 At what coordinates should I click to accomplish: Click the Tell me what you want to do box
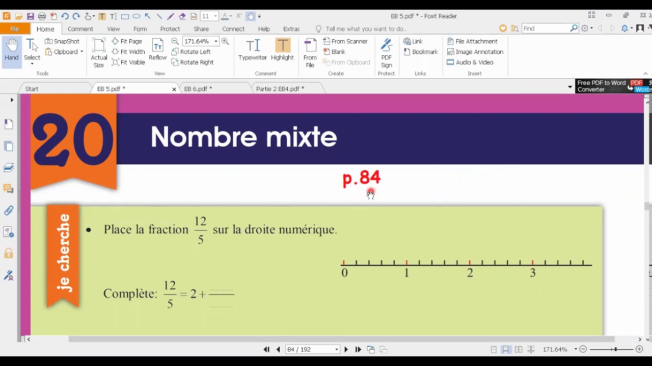pyautogui.click(x=361, y=29)
